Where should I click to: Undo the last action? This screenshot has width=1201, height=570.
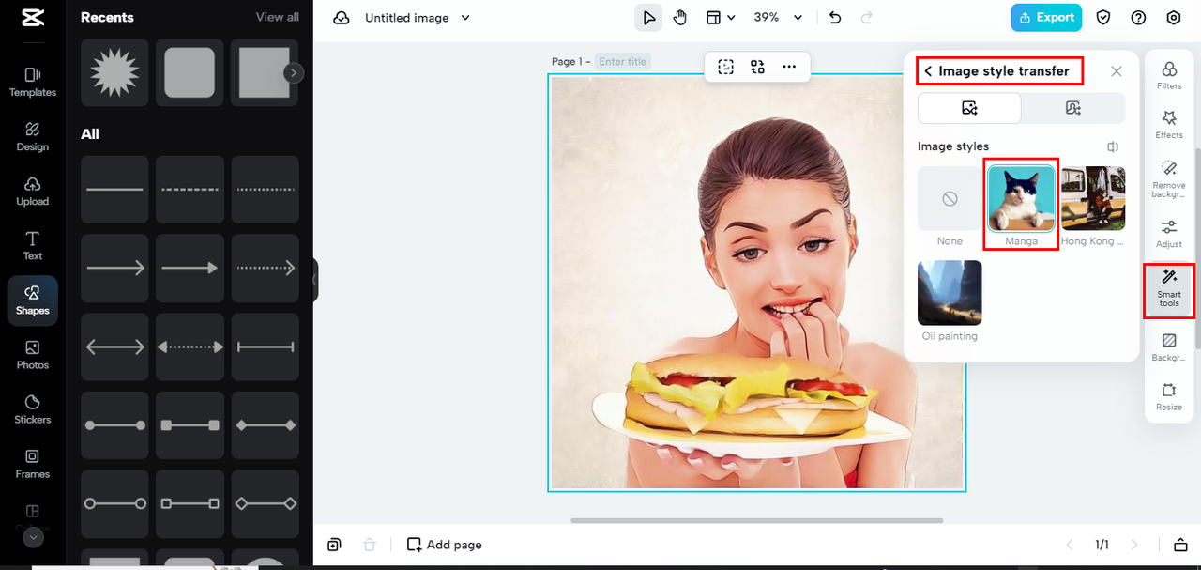(x=835, y=18)
